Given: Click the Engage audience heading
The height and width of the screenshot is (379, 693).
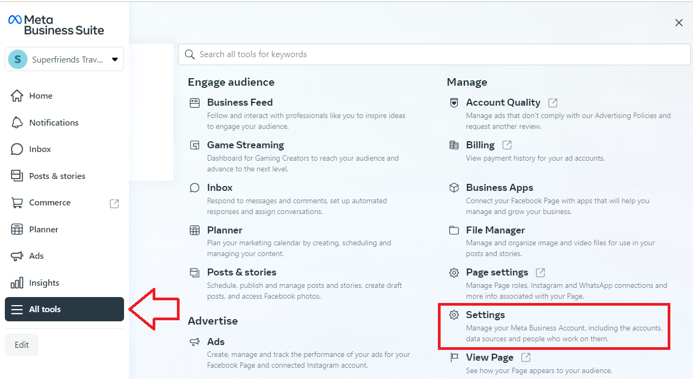Looking at the screenshot, I should point(231,82).
